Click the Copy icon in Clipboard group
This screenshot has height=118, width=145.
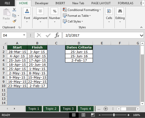(14, 16)
